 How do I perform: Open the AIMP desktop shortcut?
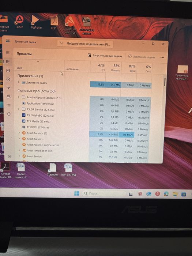(x=20, y=22)
